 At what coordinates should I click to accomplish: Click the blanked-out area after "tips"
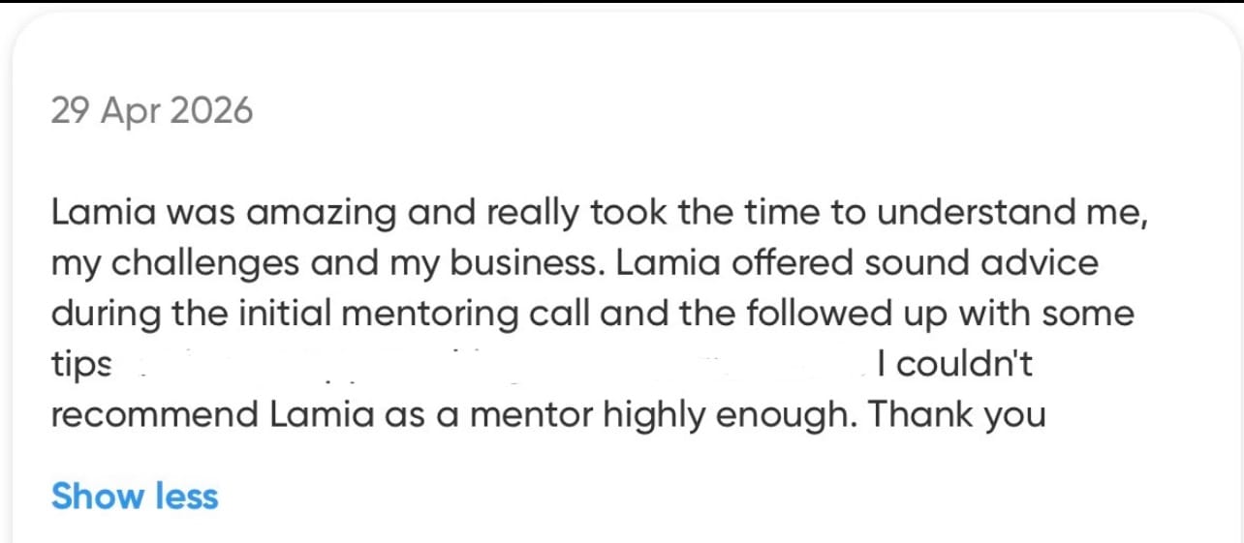click(x=494, y=365)
